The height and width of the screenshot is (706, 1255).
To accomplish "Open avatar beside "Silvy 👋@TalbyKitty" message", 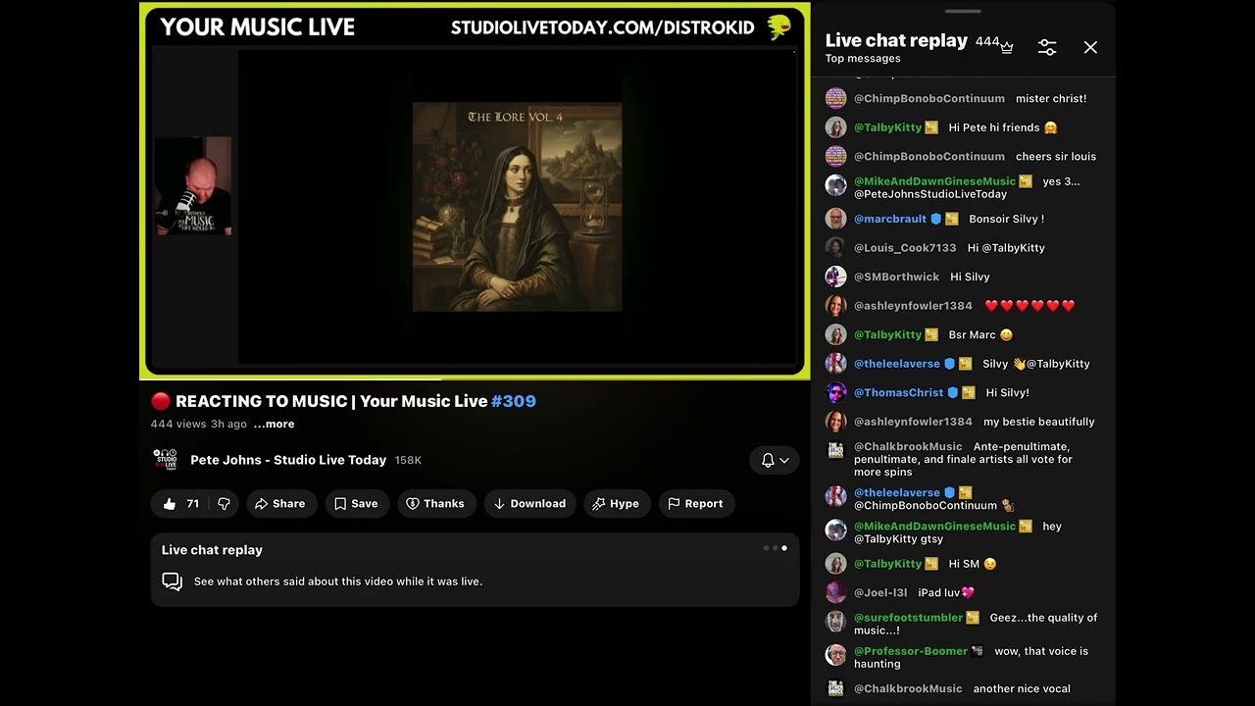I will (x=835, y=364).
